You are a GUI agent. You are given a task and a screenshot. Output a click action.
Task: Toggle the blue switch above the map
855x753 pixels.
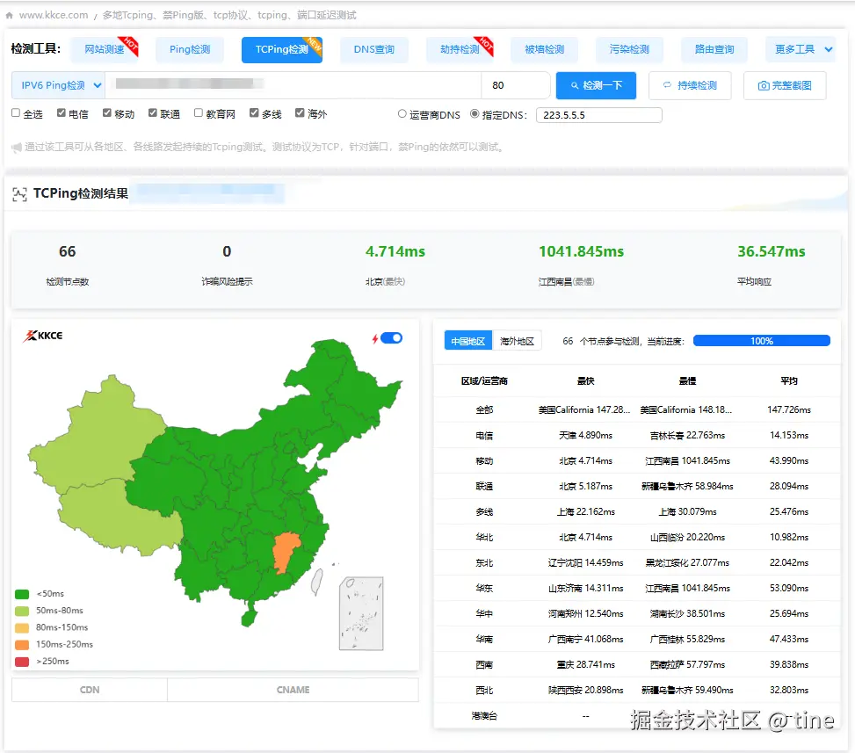(392, 338)
